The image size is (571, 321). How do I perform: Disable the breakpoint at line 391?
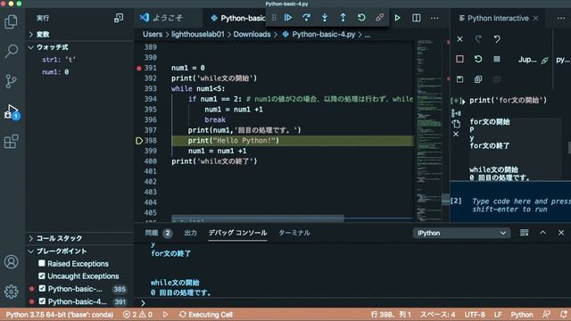(42, 301)
